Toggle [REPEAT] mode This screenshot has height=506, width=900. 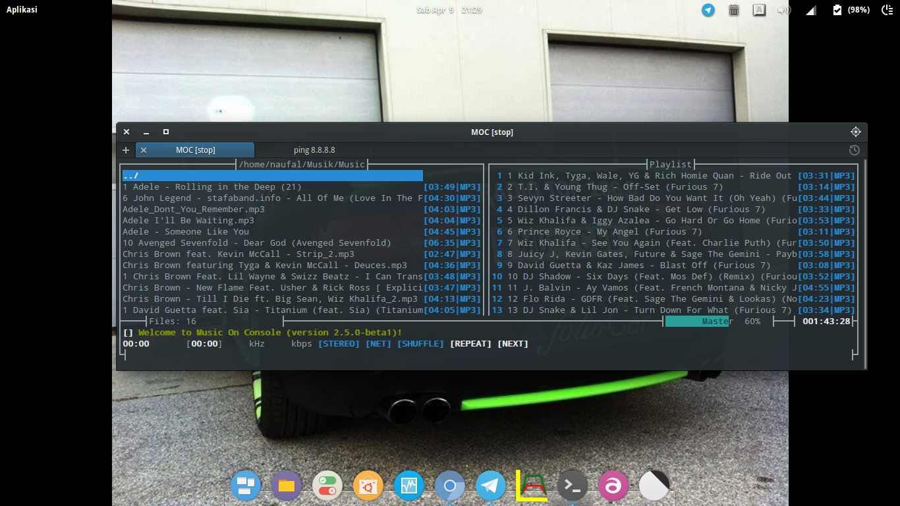[x=470, y=344]
